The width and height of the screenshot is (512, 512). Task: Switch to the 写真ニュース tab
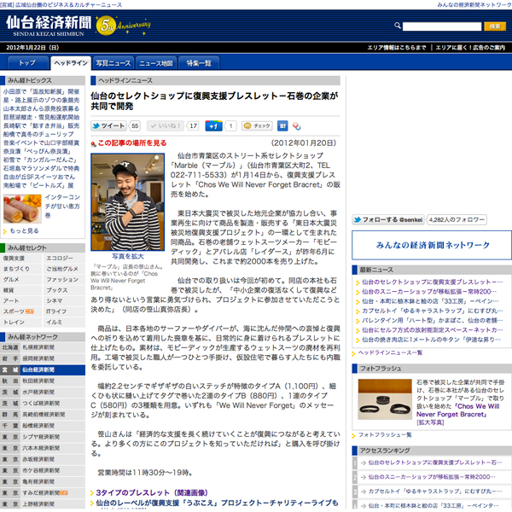pos(113,63)
